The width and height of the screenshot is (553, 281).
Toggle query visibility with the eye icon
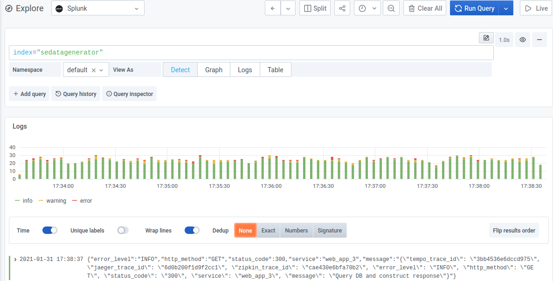pyautogui.click(x=522, y=40)
